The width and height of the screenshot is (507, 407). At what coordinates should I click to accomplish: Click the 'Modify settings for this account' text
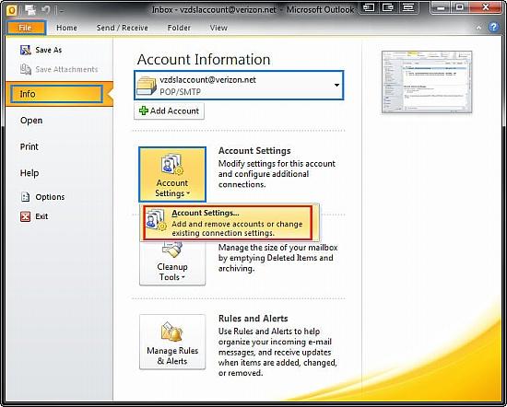(277, 174)
